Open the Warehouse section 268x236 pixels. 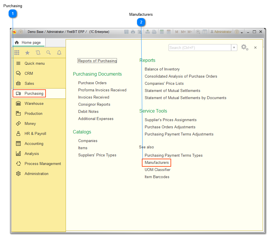(34, 103)
